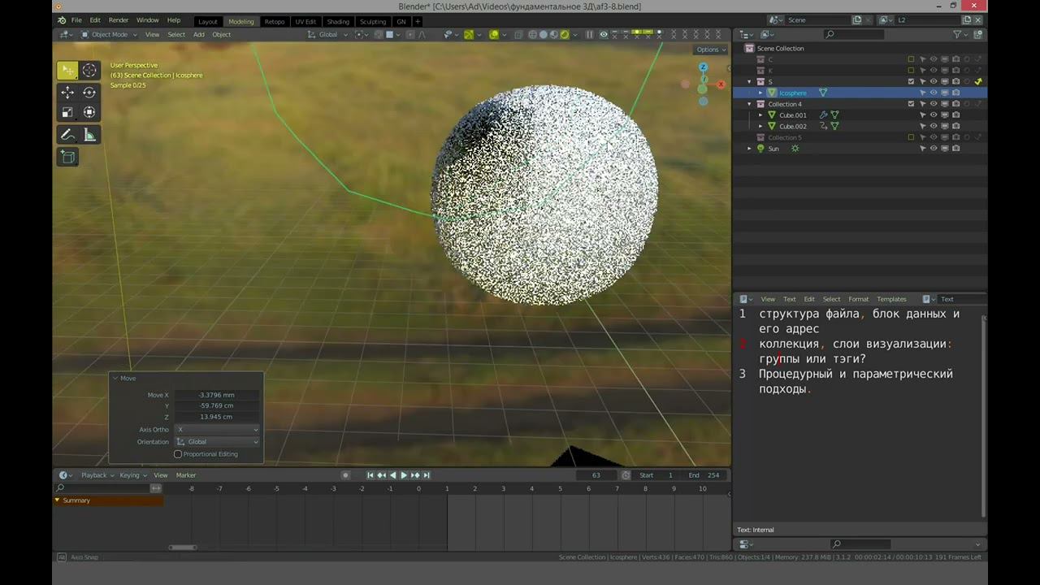Open Object Mode dropdown

pyautogui.click(x=109, y=34)
